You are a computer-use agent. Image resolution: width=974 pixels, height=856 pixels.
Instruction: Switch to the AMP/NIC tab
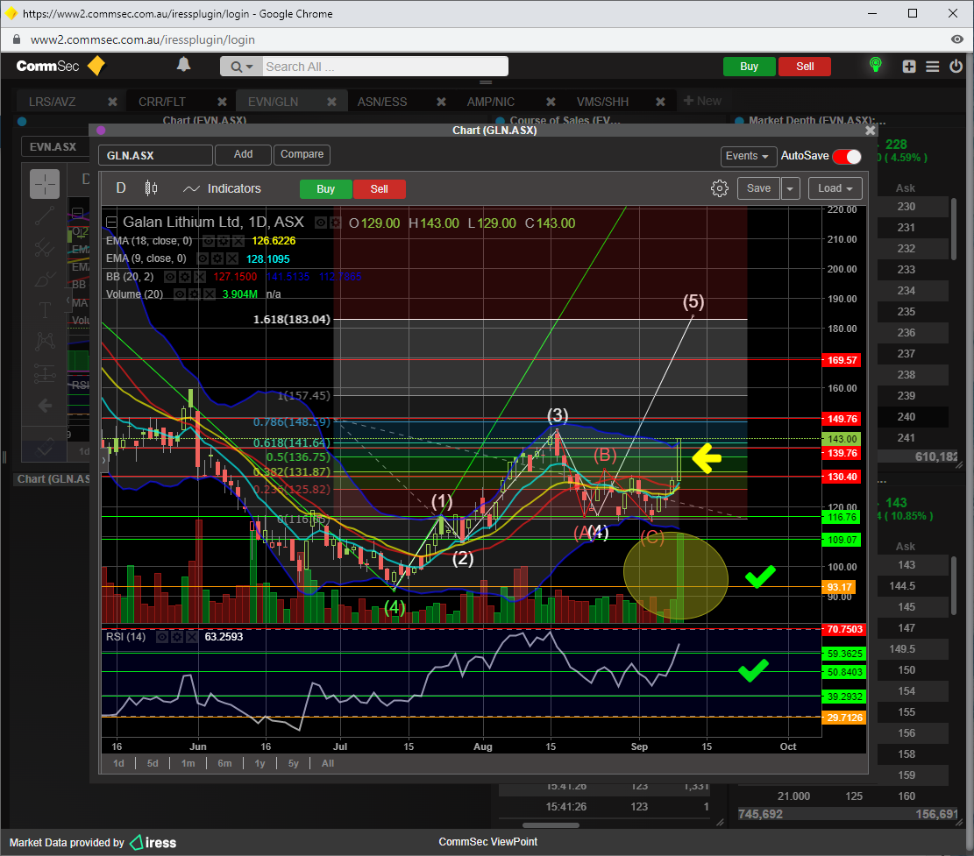(491, 102)
